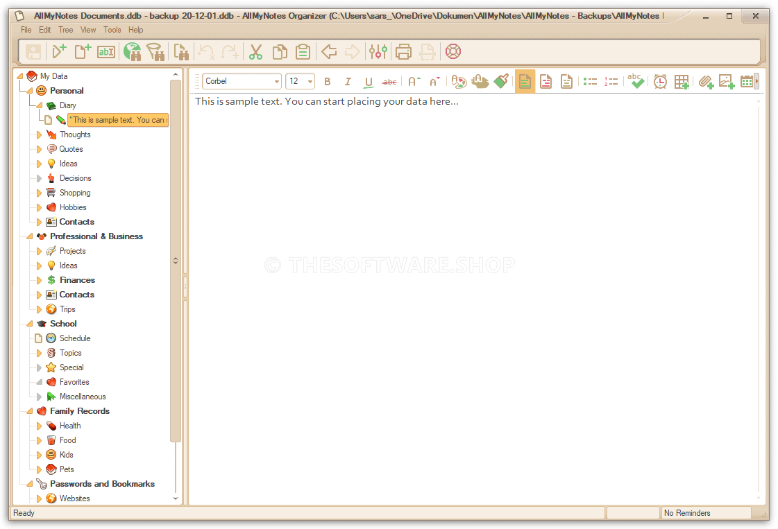Image resolution: width=778 pixels, height=529 pixels.
Task: Toggle right paragraph alignment
Action: pyautogui.click(x=566, y=81)
